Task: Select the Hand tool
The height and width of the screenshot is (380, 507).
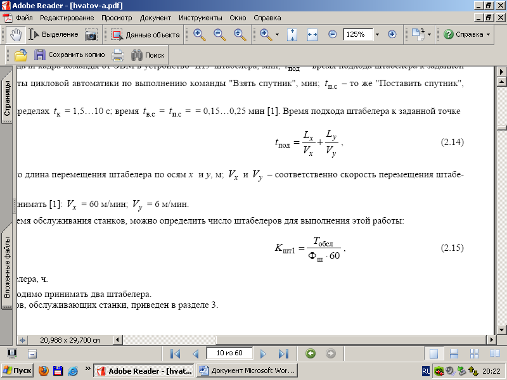Action: [x=15, y=35]
